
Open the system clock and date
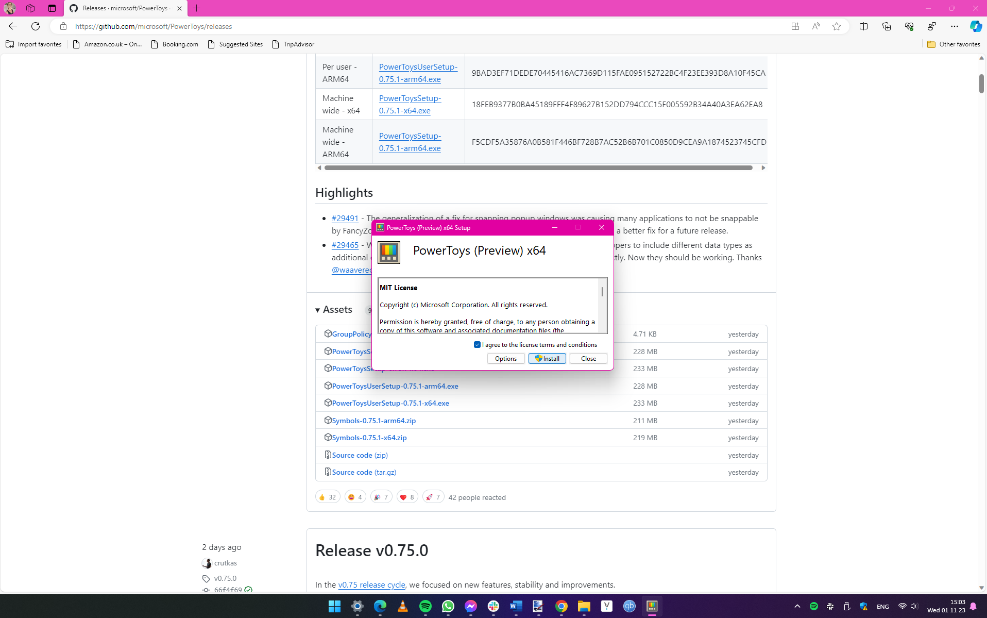coord(946,606)
